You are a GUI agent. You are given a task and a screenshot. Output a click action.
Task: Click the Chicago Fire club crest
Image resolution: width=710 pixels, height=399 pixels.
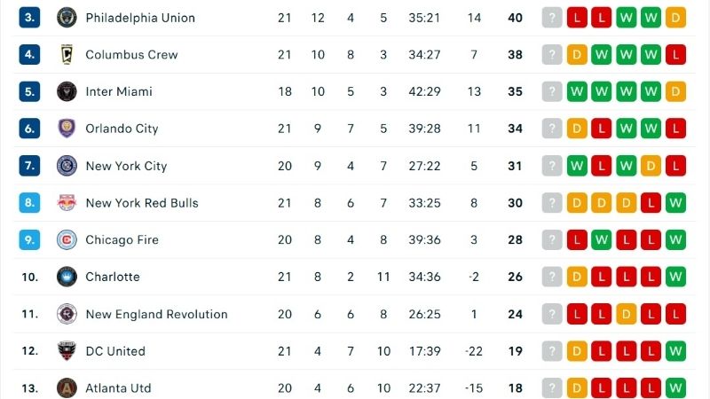[67, 240]
